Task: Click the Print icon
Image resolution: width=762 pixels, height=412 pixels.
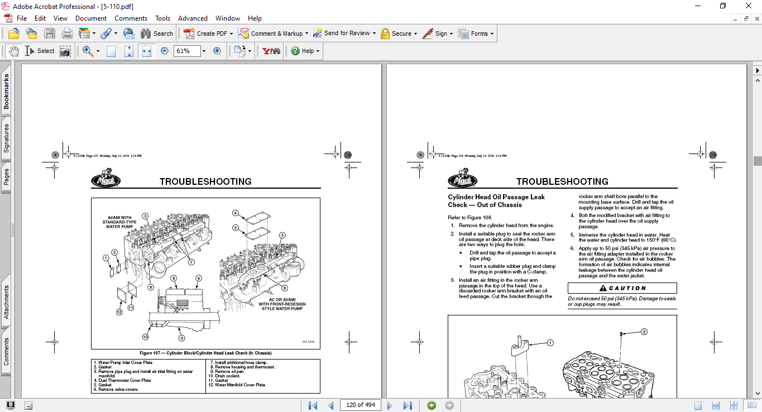Action: 68,33
